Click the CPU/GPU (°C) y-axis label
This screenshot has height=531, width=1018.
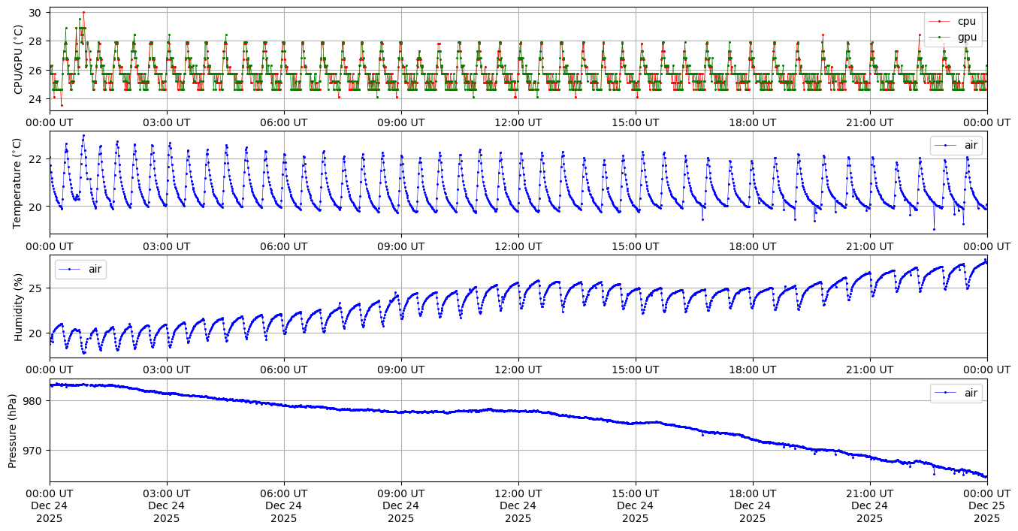19,59
